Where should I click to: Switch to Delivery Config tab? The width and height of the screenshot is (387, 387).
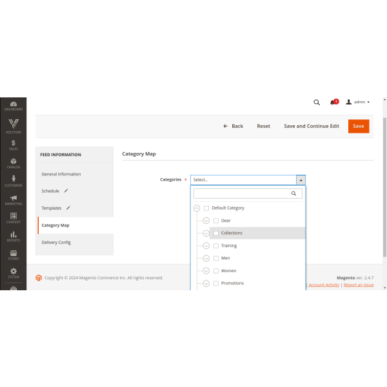point(56,243)
